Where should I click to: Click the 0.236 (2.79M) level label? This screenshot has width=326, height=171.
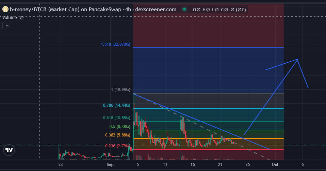117,146
